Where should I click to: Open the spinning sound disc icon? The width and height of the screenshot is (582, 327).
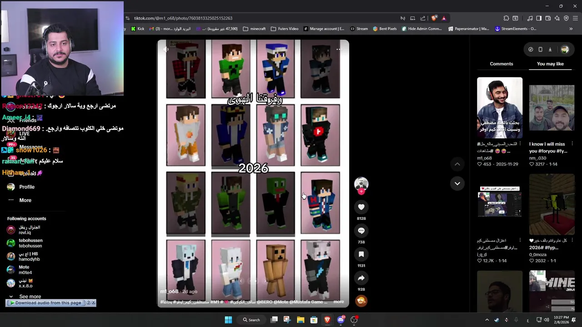361,301
